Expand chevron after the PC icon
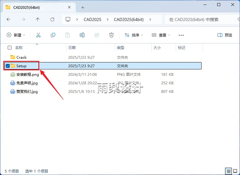240x175 pixels. (77, 19)
